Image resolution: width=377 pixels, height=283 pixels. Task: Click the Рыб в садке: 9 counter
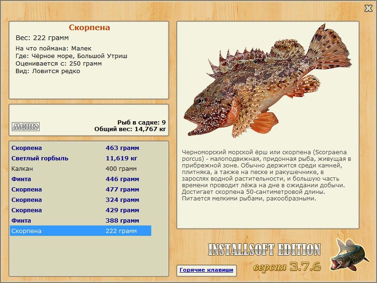[141, 122]
